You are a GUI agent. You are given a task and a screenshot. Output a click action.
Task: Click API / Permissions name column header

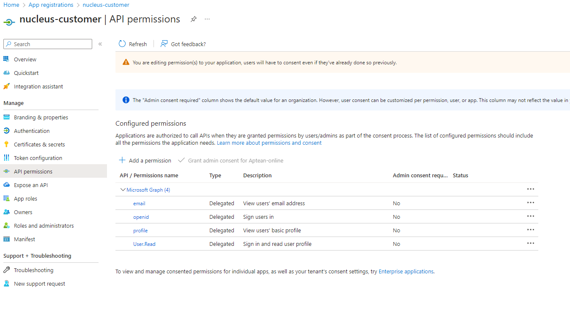(149, 176)
